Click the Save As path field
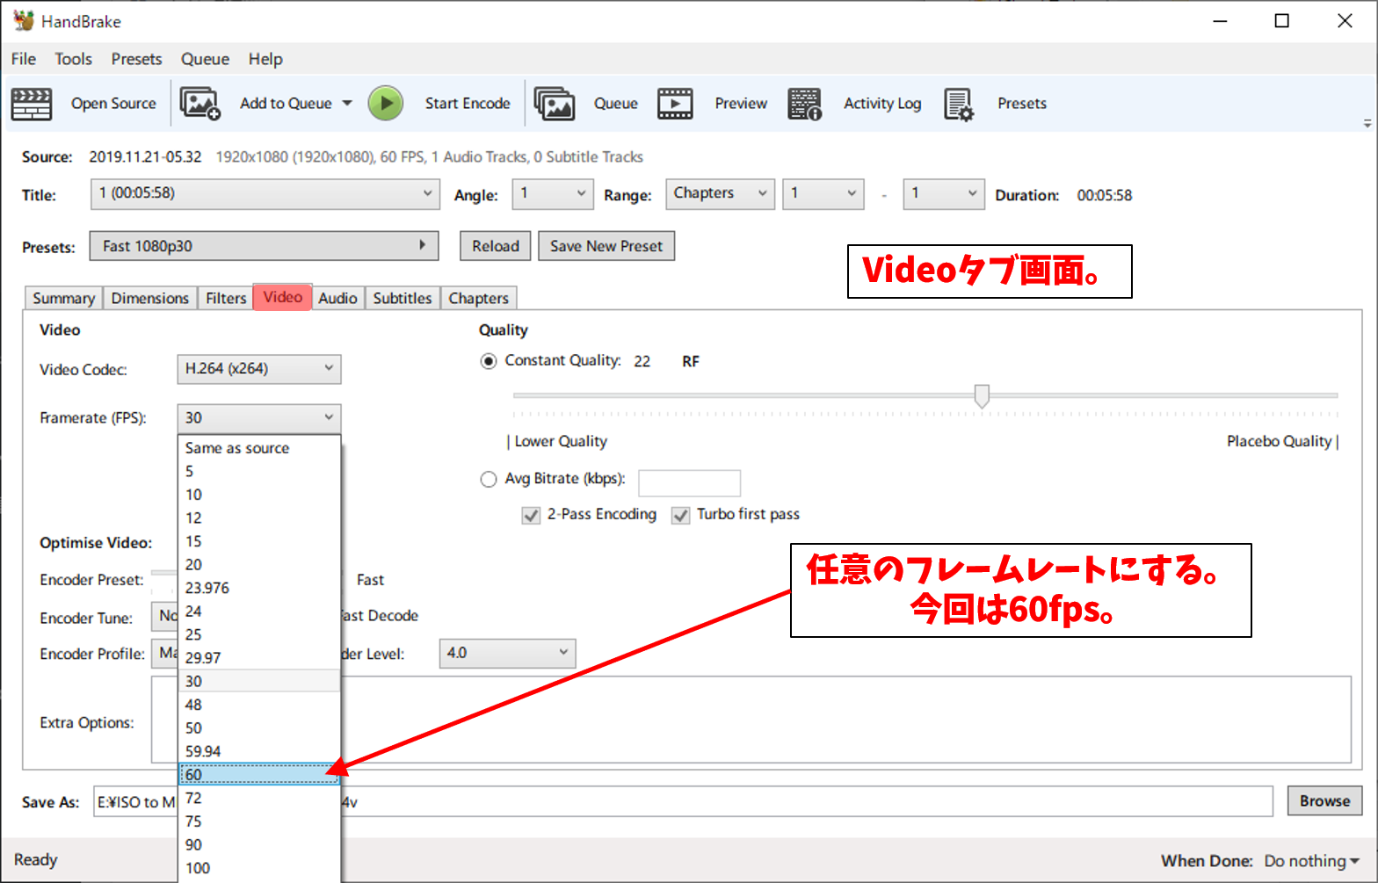Screen dimensions: 1378x883 click(683, 801)
